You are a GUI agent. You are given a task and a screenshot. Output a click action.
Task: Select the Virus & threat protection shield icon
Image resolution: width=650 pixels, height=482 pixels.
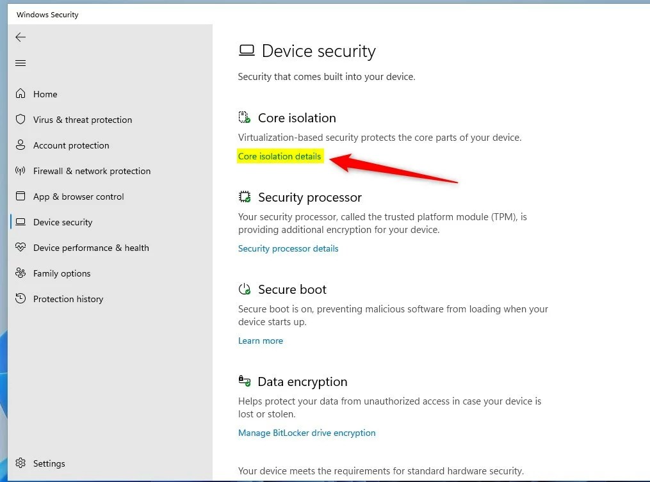[x=20, y=120]
